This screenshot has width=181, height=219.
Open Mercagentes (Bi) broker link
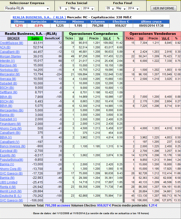[x=12, y=110]
